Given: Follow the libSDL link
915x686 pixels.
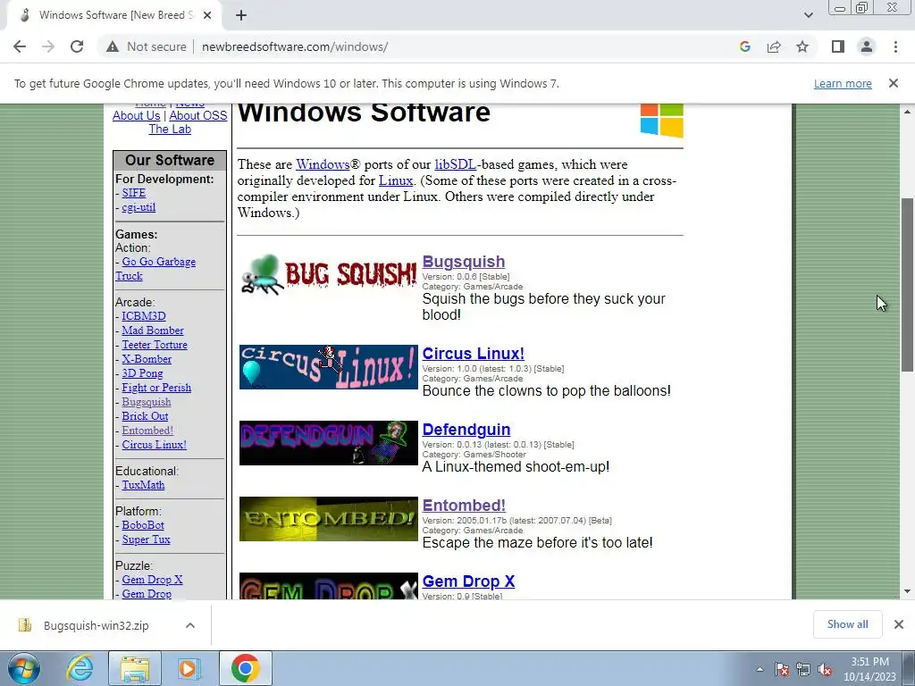Looking at the screenshot, I should [455, 164].
